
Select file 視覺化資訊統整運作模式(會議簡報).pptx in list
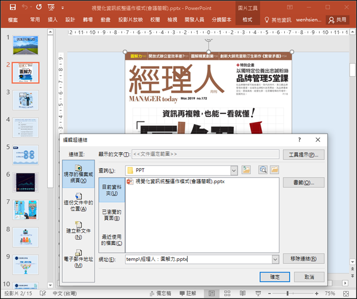click(x=175, y=181)
